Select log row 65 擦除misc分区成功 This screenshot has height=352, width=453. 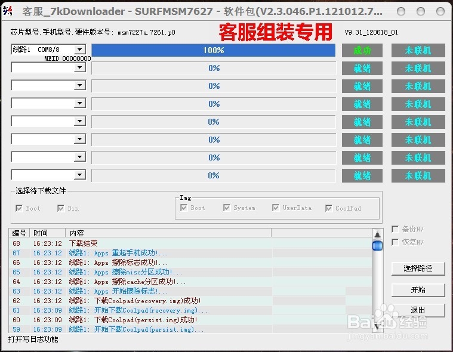190,272
